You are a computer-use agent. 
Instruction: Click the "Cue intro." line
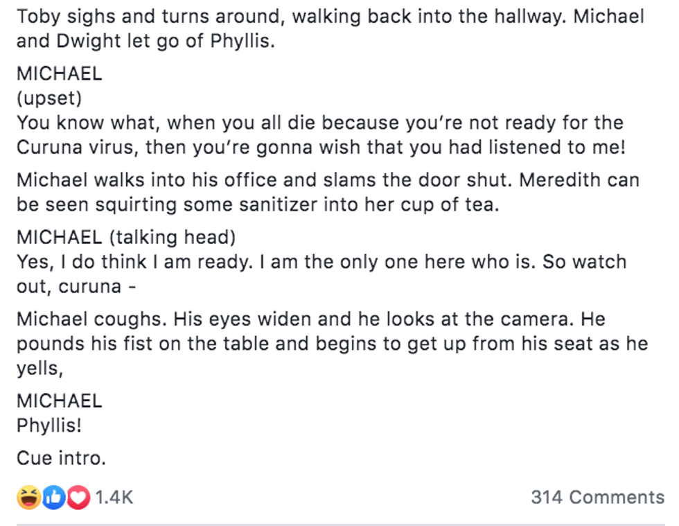(x=61, y=458)
